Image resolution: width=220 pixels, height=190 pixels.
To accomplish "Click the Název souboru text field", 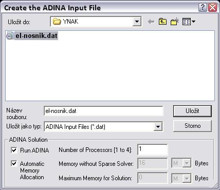I will 103,111.
